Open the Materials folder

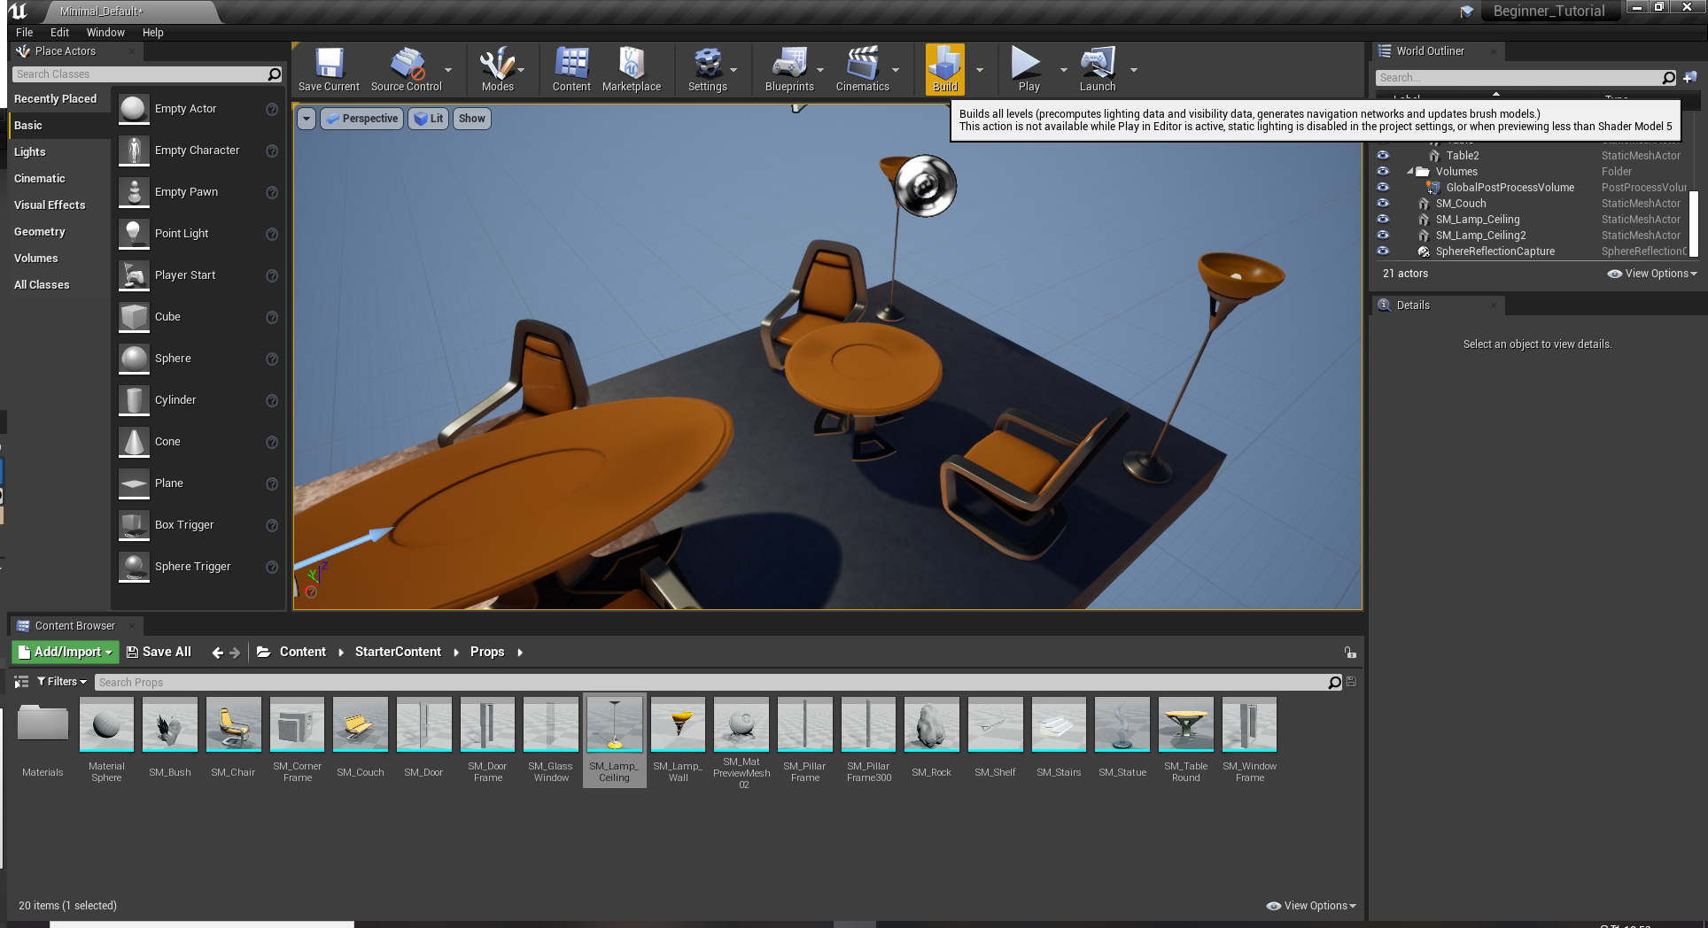click(43, 723)
